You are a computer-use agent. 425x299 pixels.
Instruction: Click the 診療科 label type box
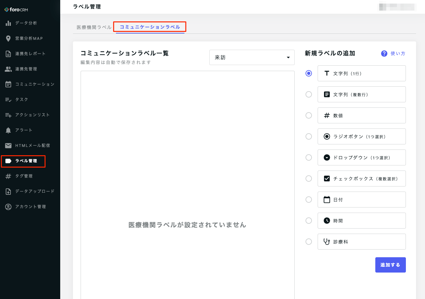362,242
